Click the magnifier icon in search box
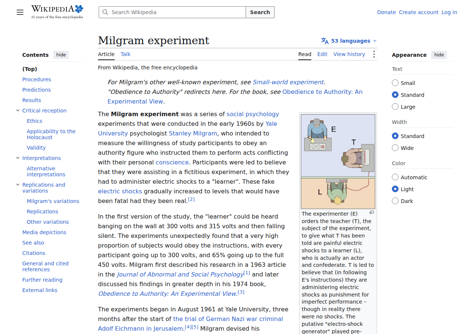The width and height of the screenshot is (475, 334). coord(105,12)
